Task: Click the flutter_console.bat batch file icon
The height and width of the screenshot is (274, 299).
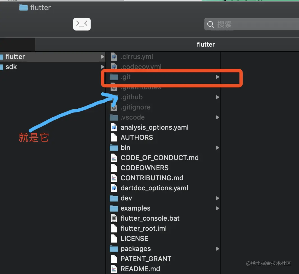Action: tap(114, 218)
